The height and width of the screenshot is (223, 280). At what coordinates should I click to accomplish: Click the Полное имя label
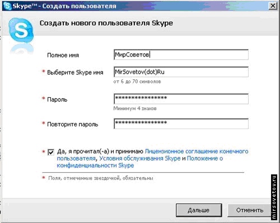[x=63, y=55]
